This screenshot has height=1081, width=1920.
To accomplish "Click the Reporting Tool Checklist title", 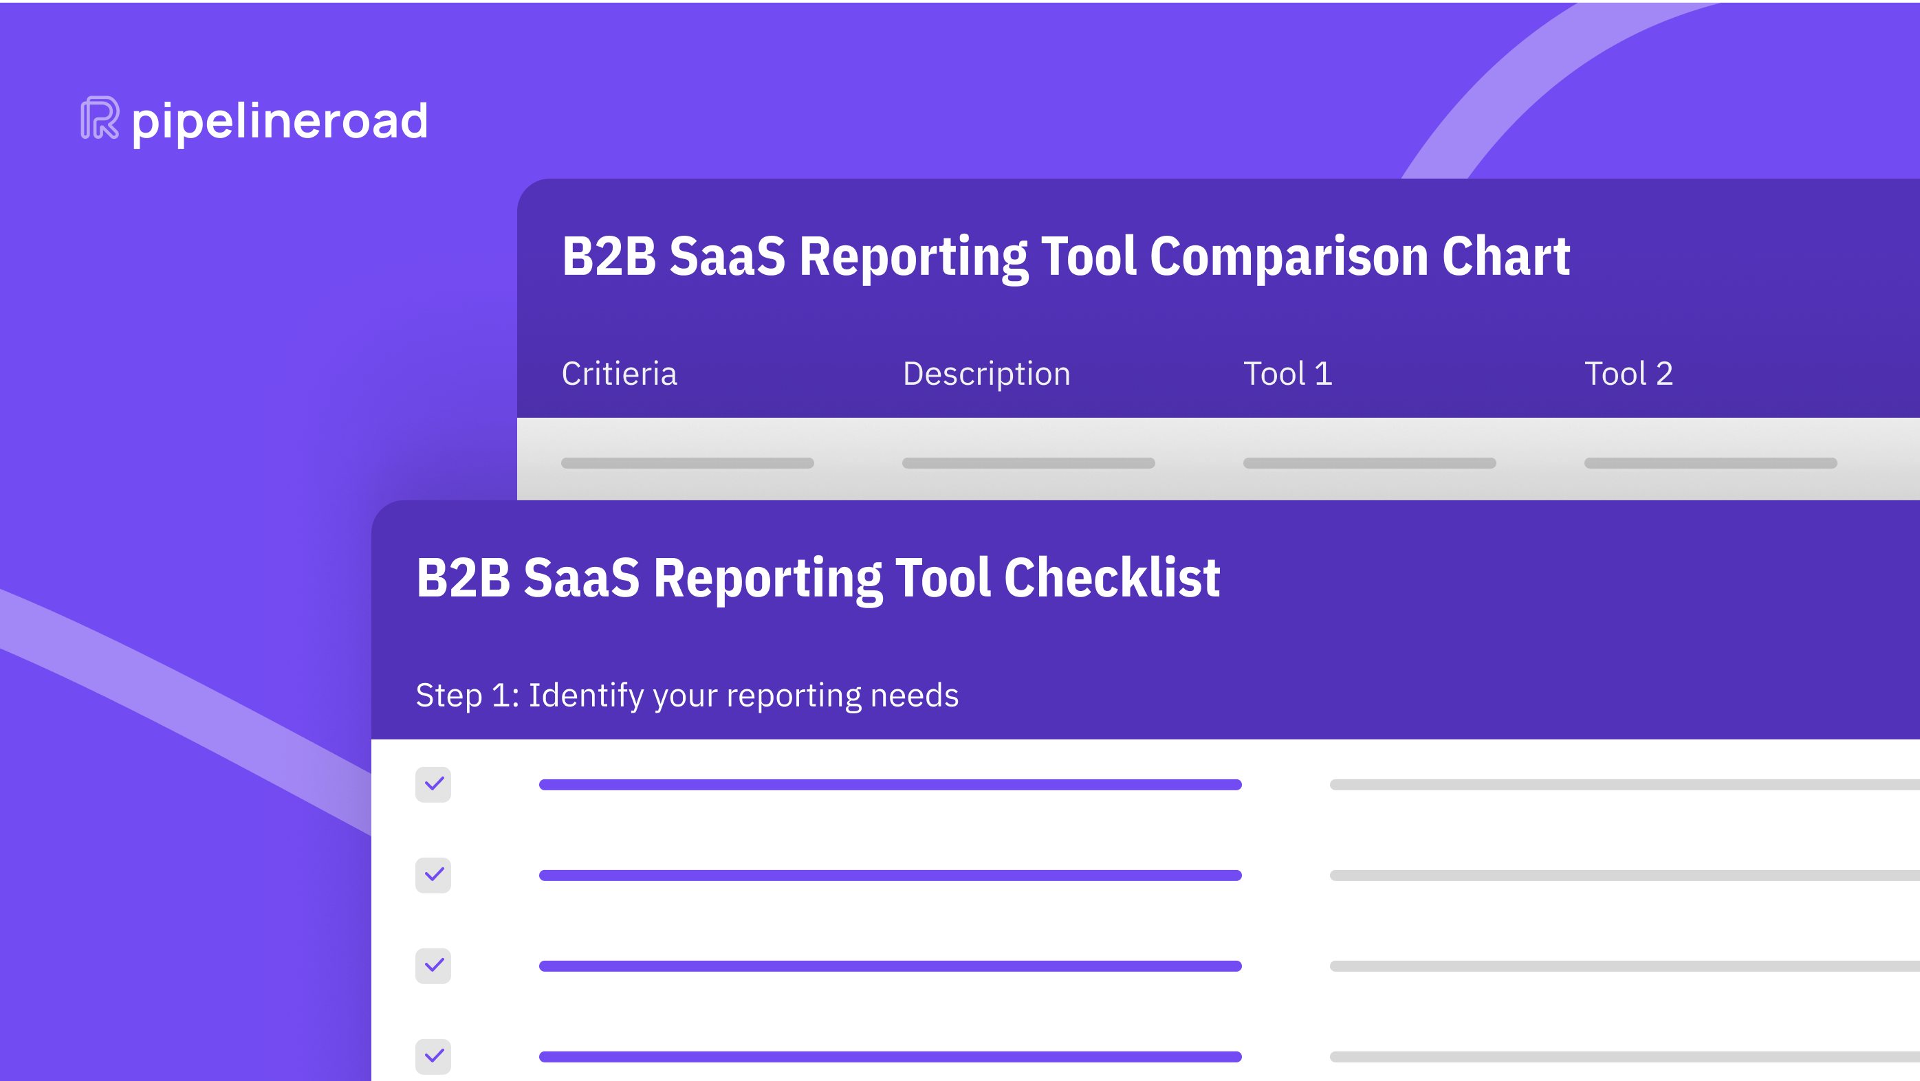I will 818,577.
